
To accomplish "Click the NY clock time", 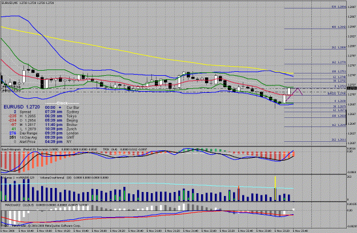I will (x=54, y=142).
